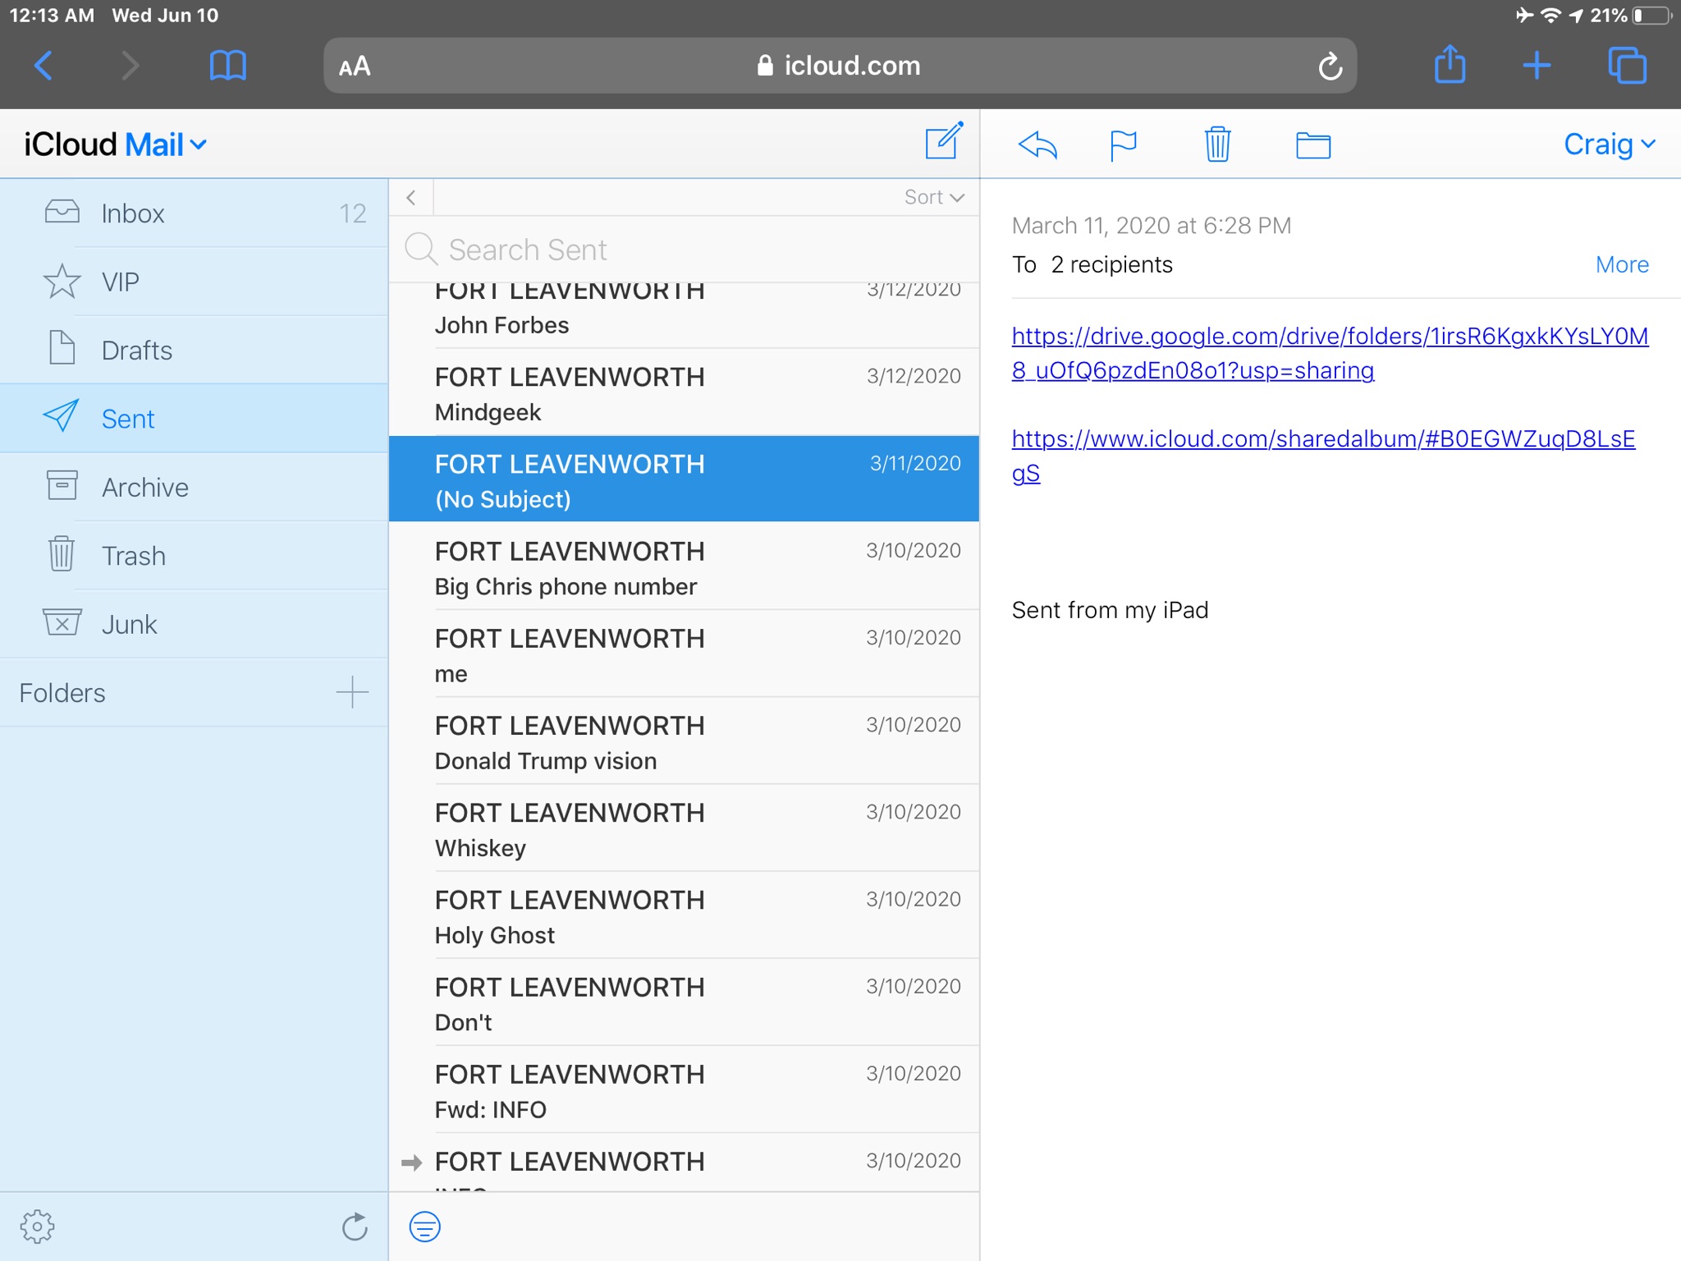Show the Safari tab overview

[1627, 66]
